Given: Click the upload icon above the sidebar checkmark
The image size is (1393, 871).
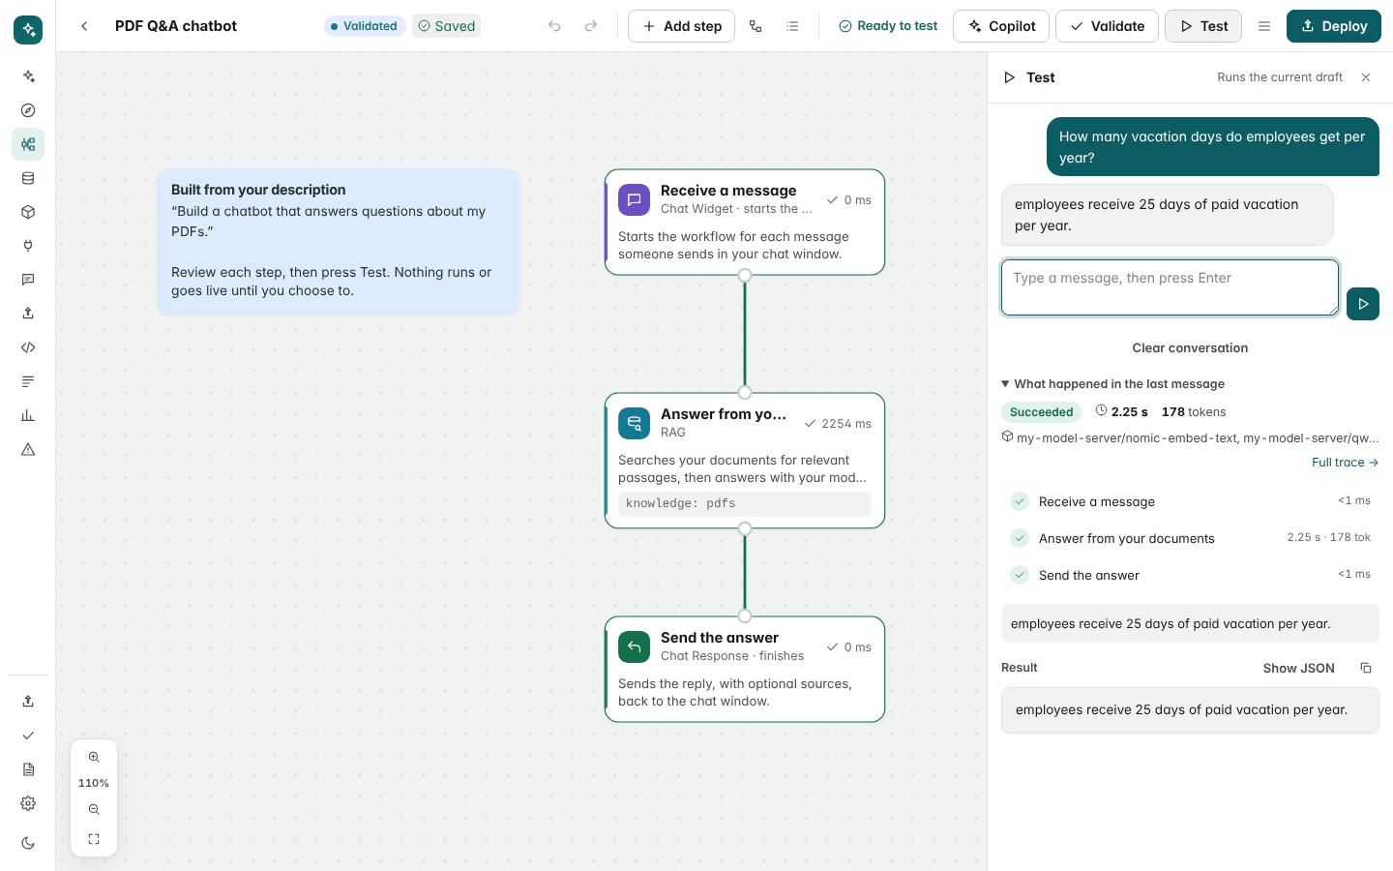Looking at the screenshot, I should [x=28, y=702].
